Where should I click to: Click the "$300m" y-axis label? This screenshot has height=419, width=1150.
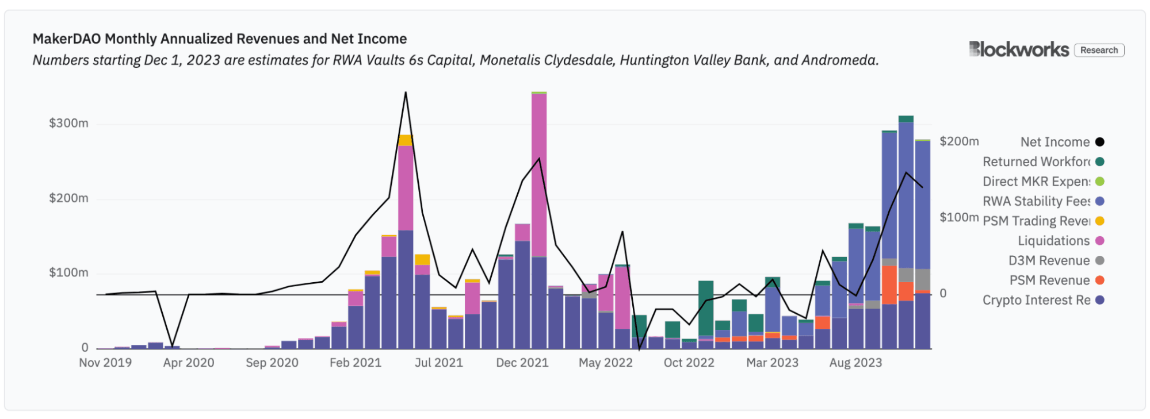pos(68,123)
